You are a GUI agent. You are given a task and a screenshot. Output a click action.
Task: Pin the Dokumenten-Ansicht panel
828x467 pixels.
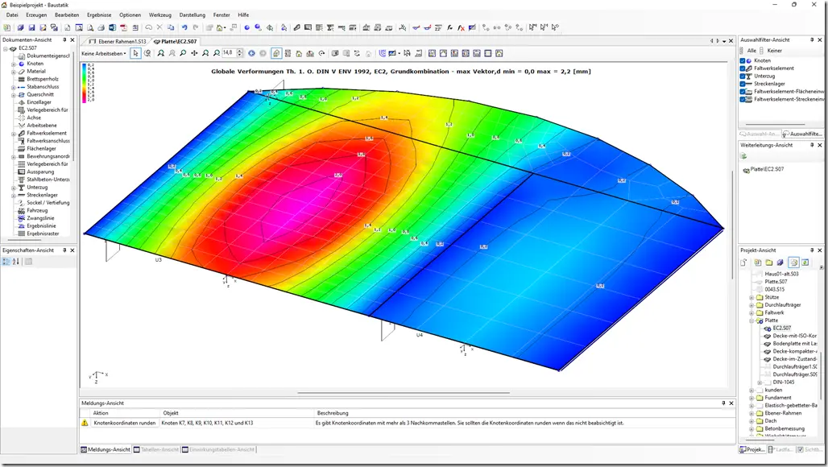64,39
